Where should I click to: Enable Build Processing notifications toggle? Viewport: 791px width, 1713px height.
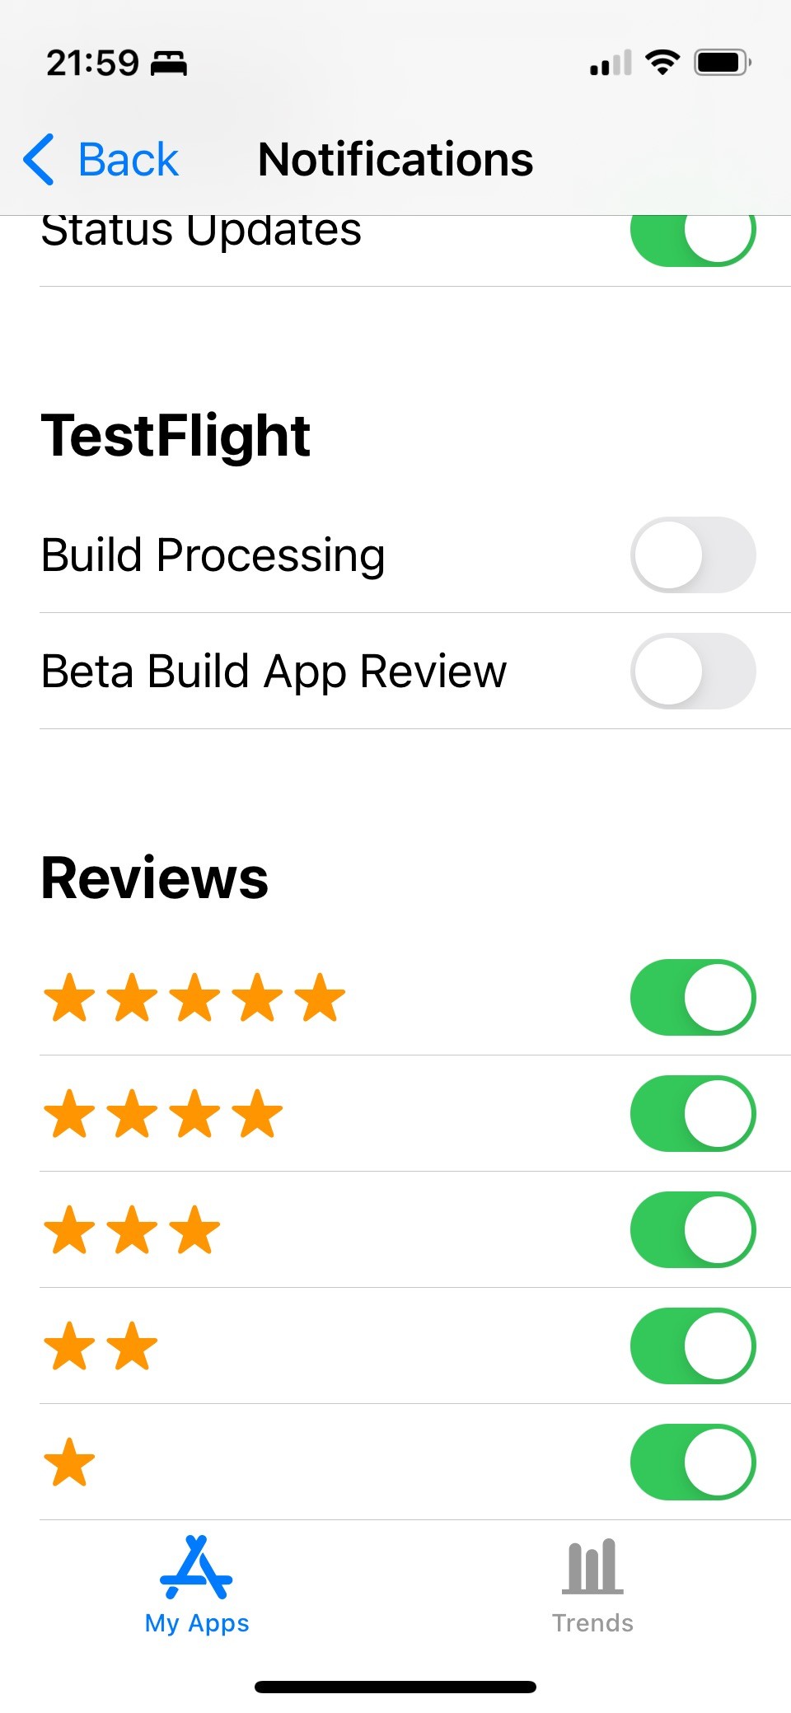[693, 555]
